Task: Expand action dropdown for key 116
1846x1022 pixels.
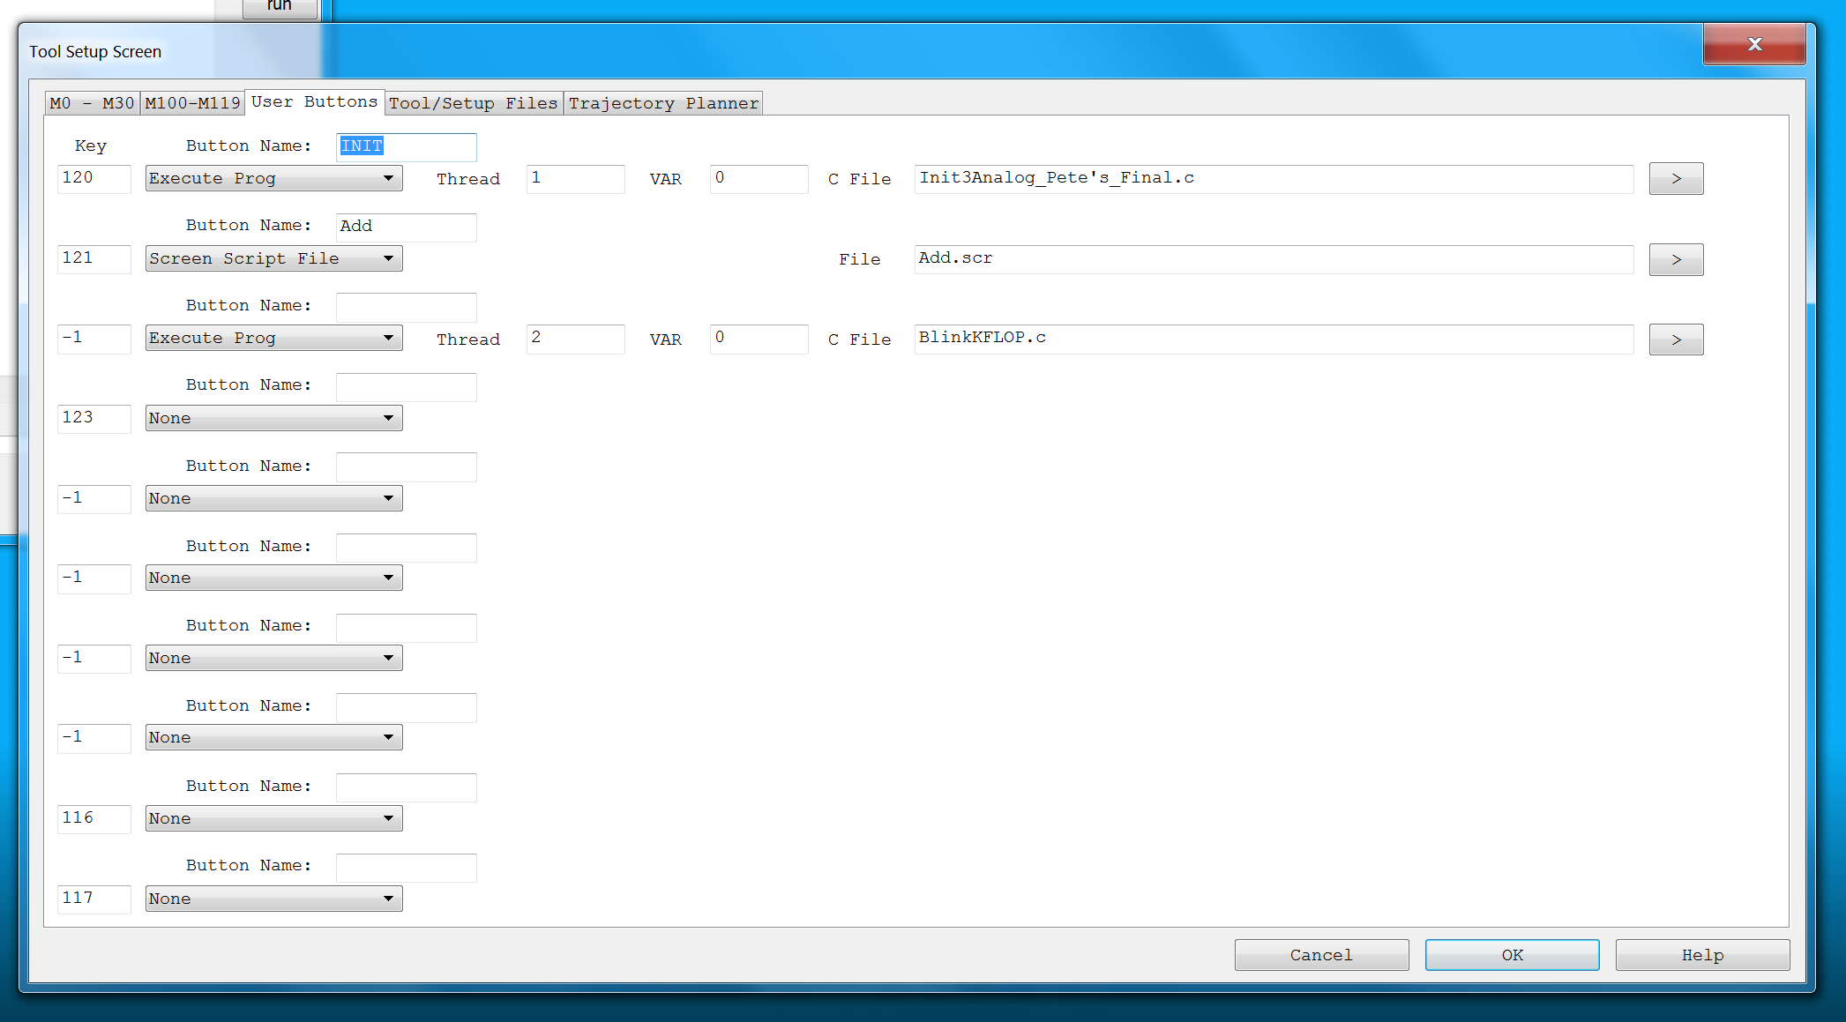Action: 273,818
